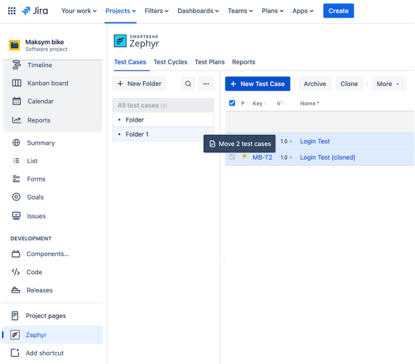
Task: Click the search folders magnifier icon
Action: click(188, 84)
